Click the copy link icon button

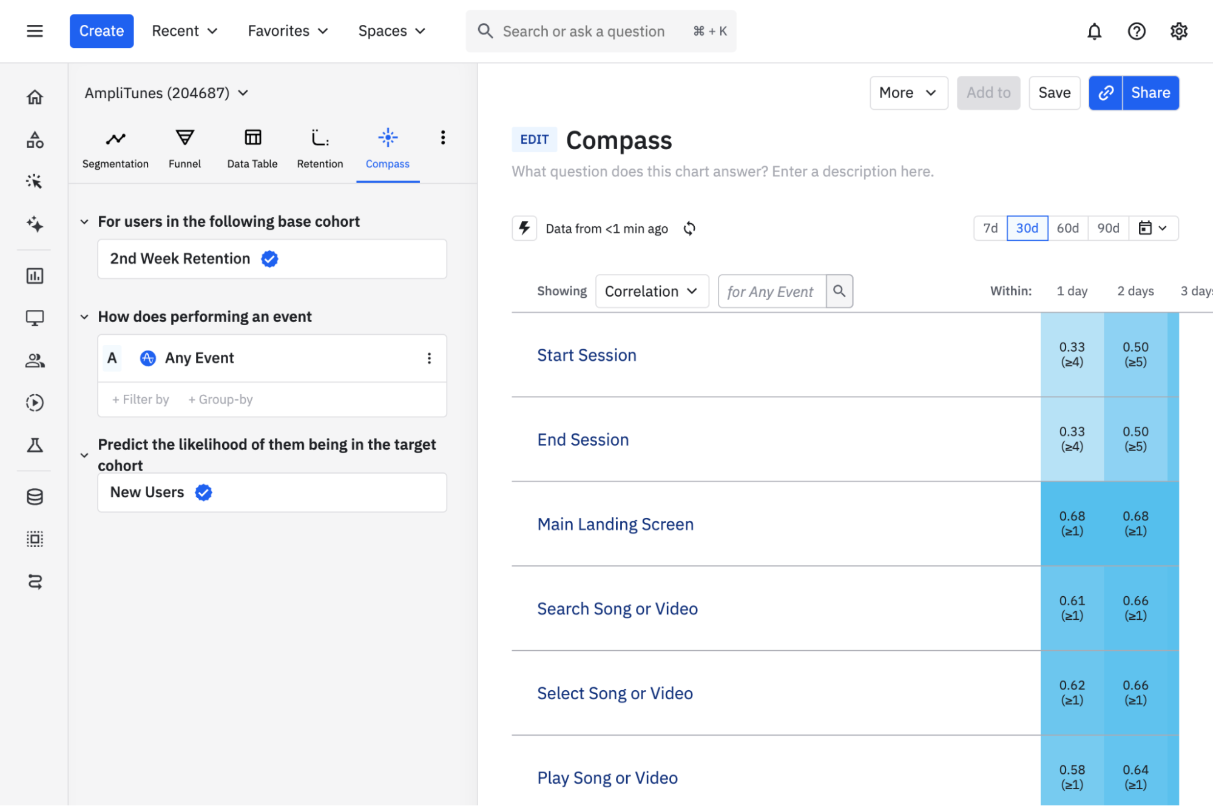click(x=1106, y=93)
